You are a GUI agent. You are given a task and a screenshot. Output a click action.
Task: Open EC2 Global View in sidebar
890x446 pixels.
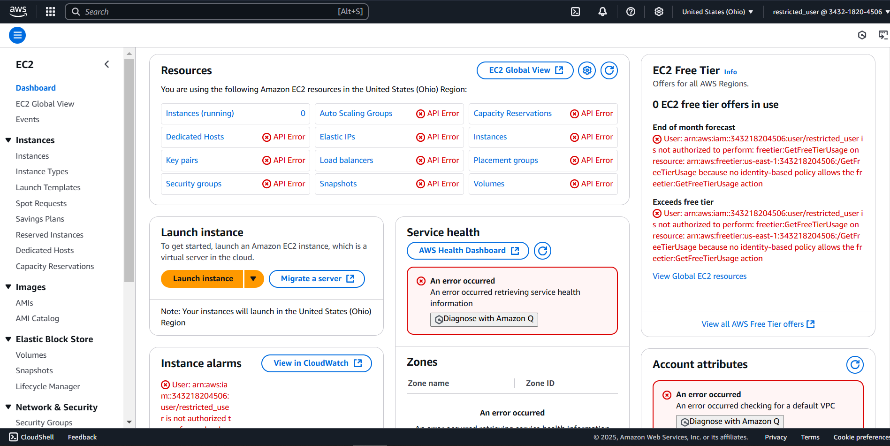click(45, 104)
